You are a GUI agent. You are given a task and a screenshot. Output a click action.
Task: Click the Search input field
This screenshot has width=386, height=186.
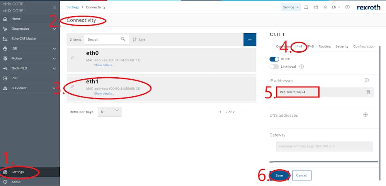tap(107, 39)
